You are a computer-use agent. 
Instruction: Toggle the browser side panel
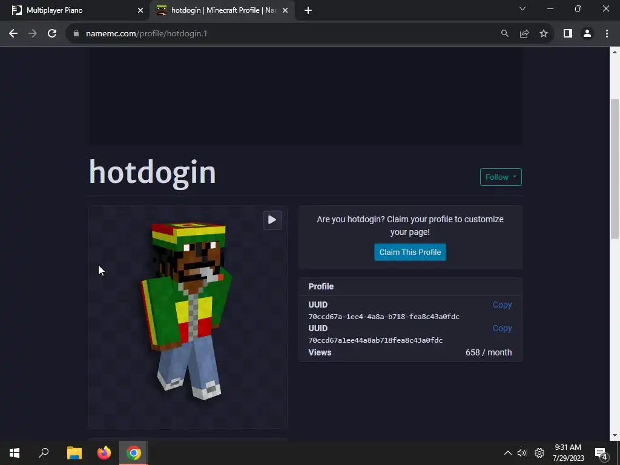[x=568, y=34]
